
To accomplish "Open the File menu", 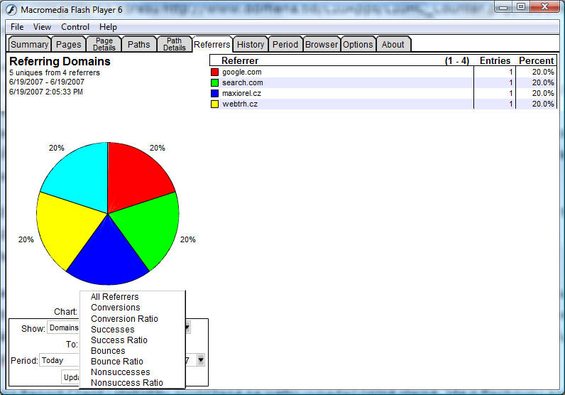I will pos(17,27).
